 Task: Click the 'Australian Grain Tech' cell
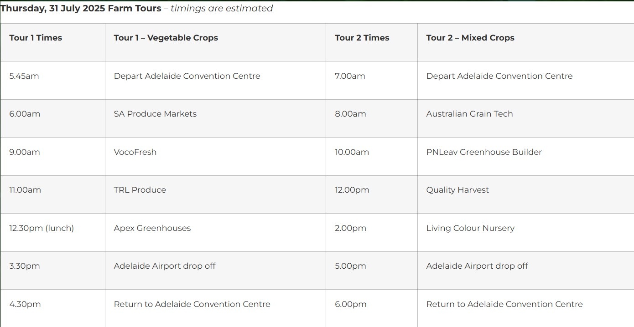coord(469,114)
